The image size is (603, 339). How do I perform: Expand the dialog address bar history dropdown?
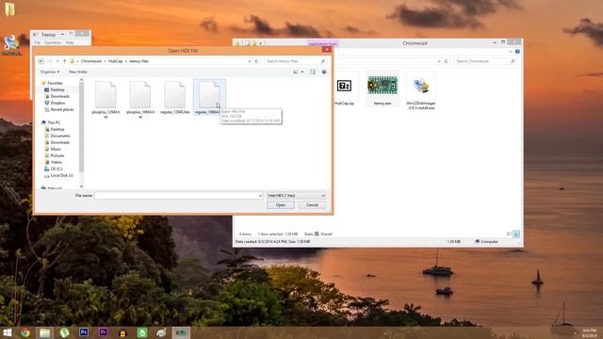tap(249, 61)
